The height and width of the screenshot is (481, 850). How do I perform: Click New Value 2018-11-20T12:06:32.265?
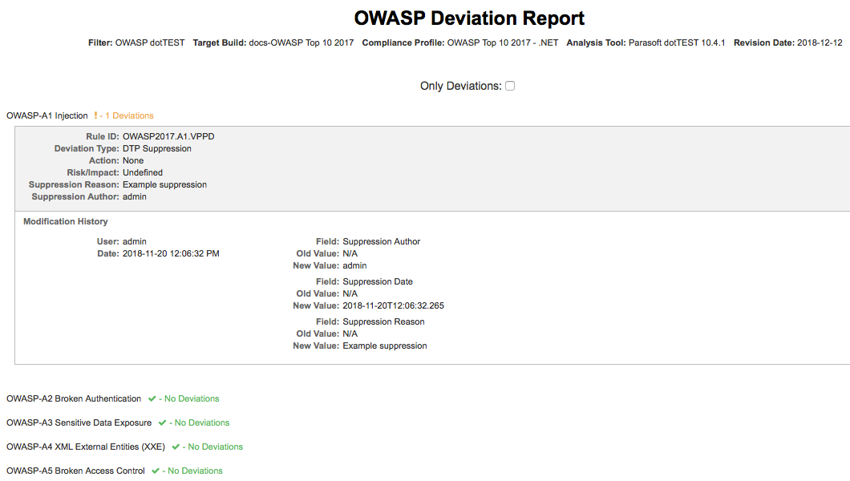(393, 305)
